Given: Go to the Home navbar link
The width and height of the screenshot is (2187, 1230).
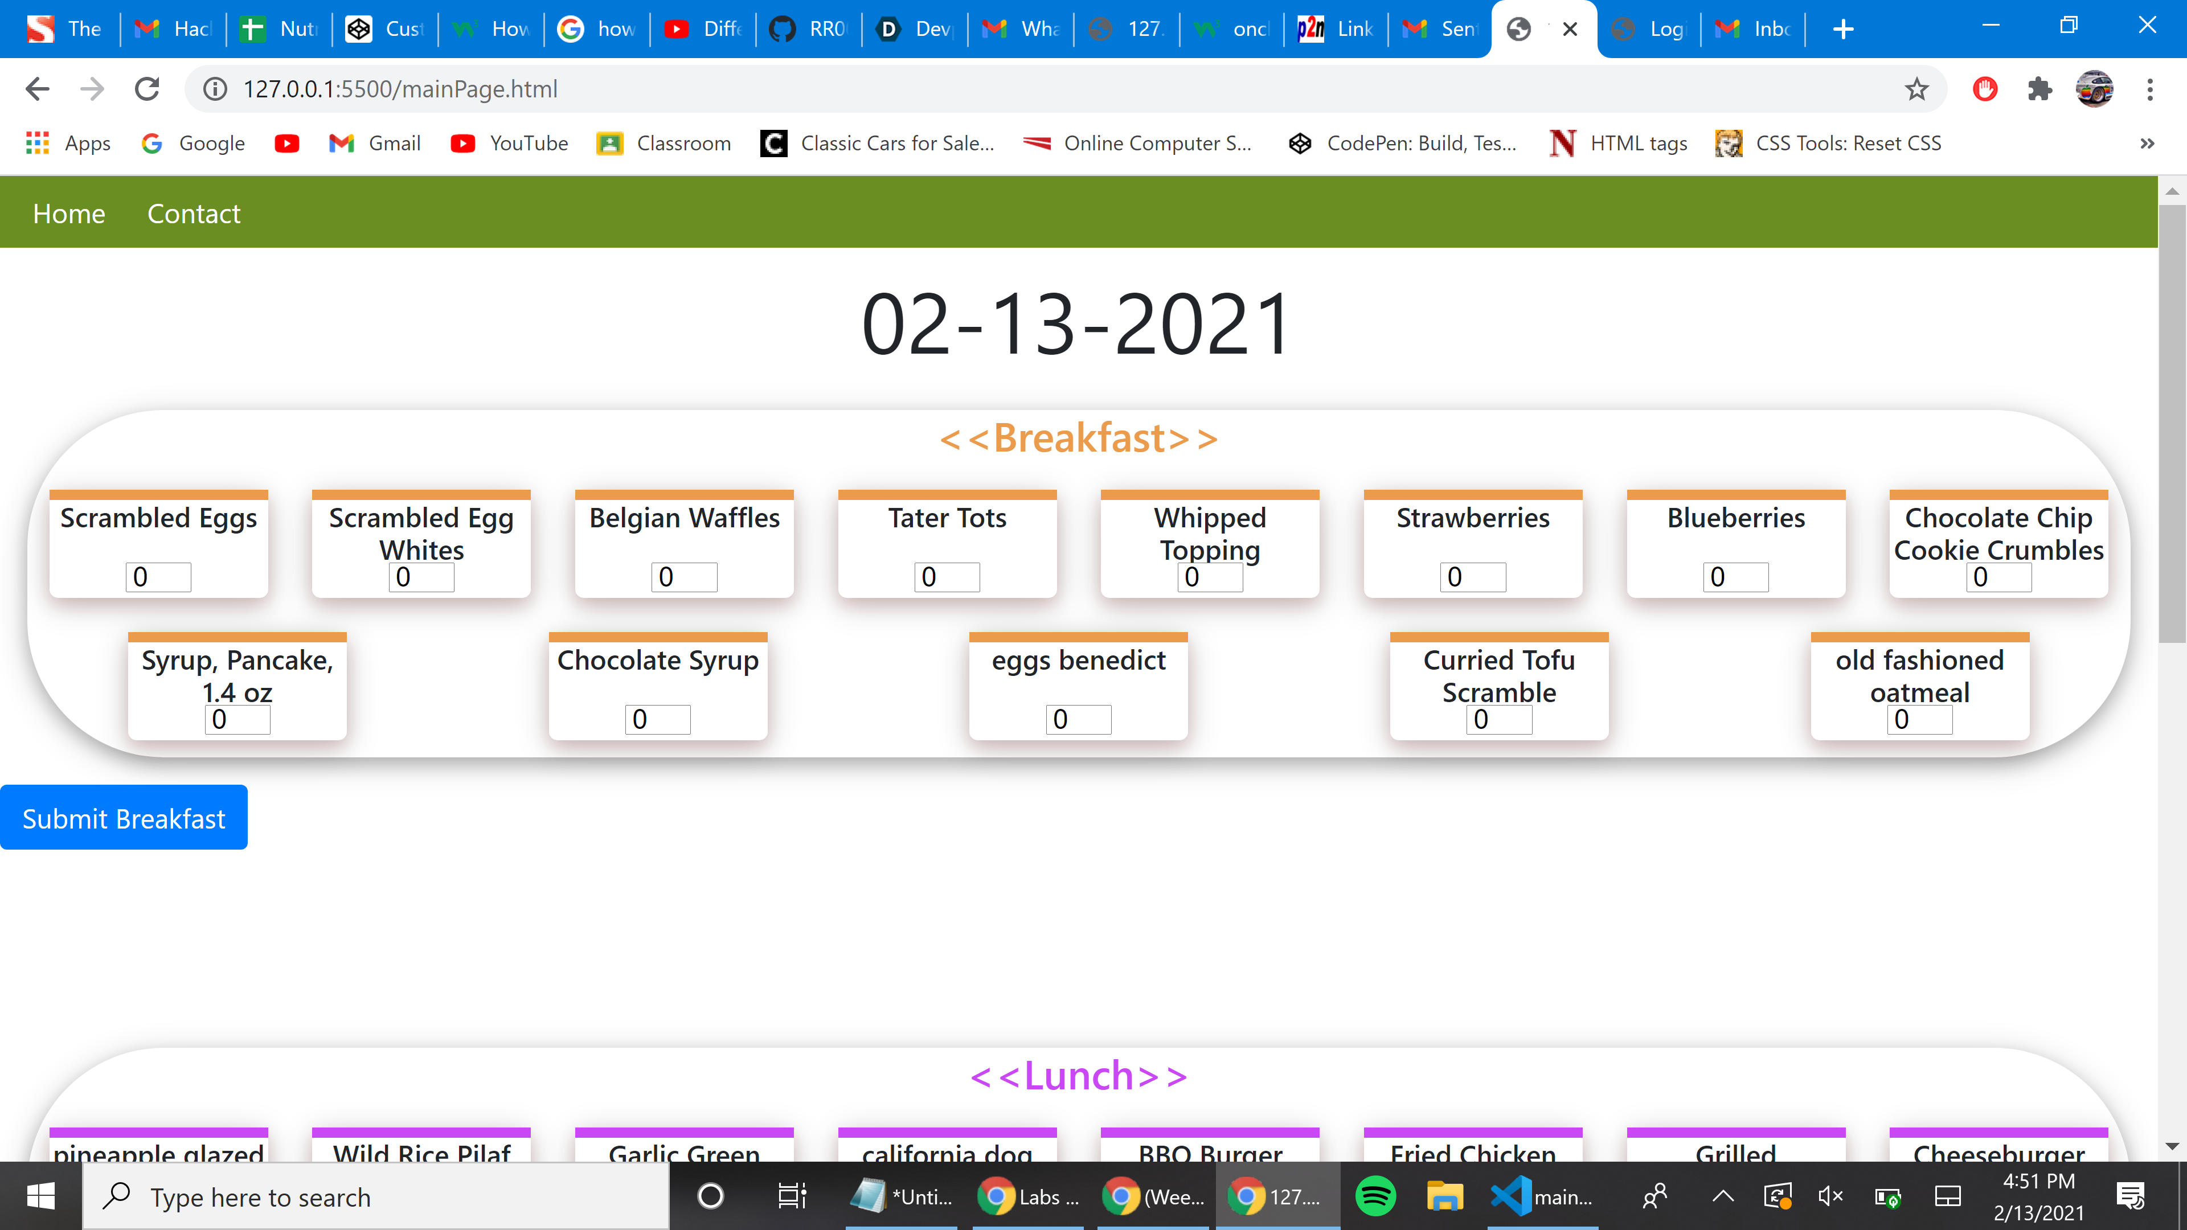Looking at the screenshot, I should pos(69,214).
